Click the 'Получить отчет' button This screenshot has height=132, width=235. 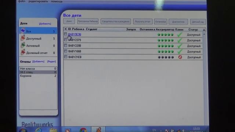pyautogui.click(x=143, y=22)
